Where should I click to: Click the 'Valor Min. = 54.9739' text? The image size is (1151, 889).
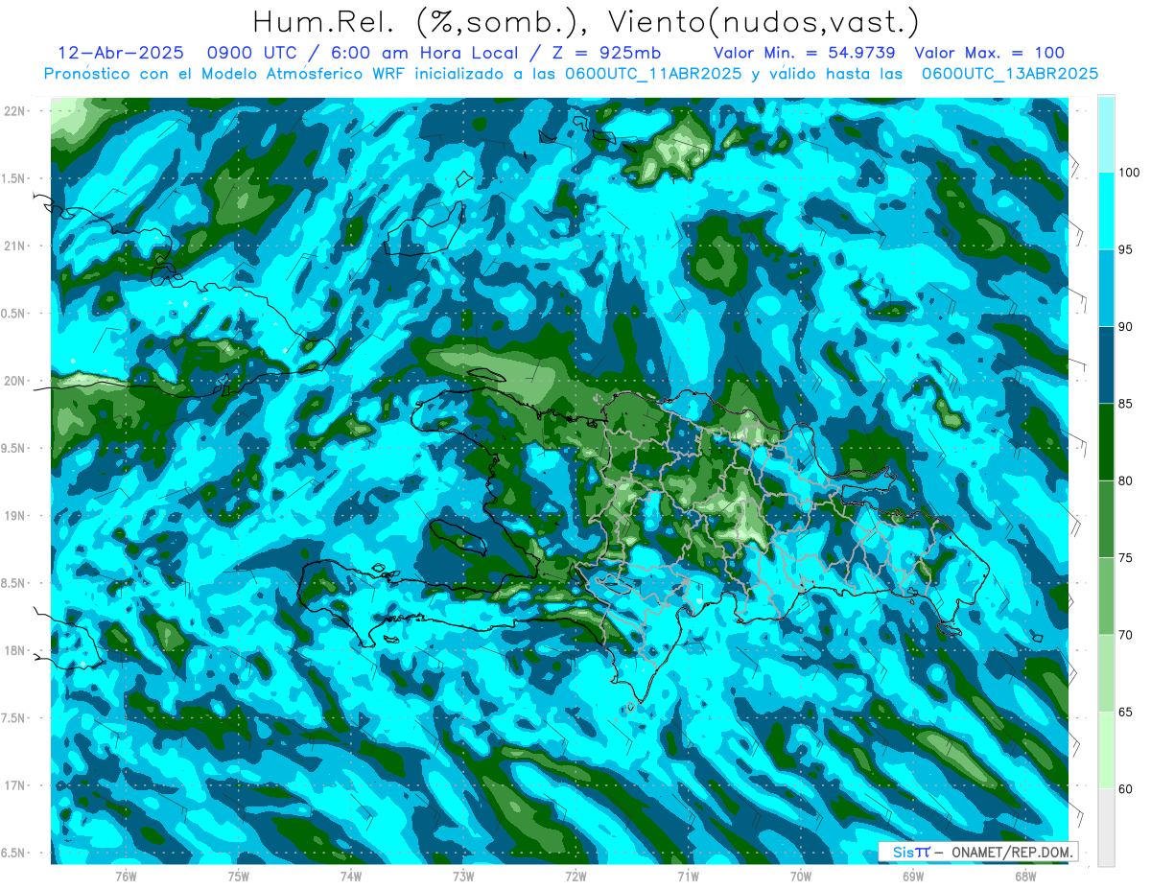pos(805,53)
